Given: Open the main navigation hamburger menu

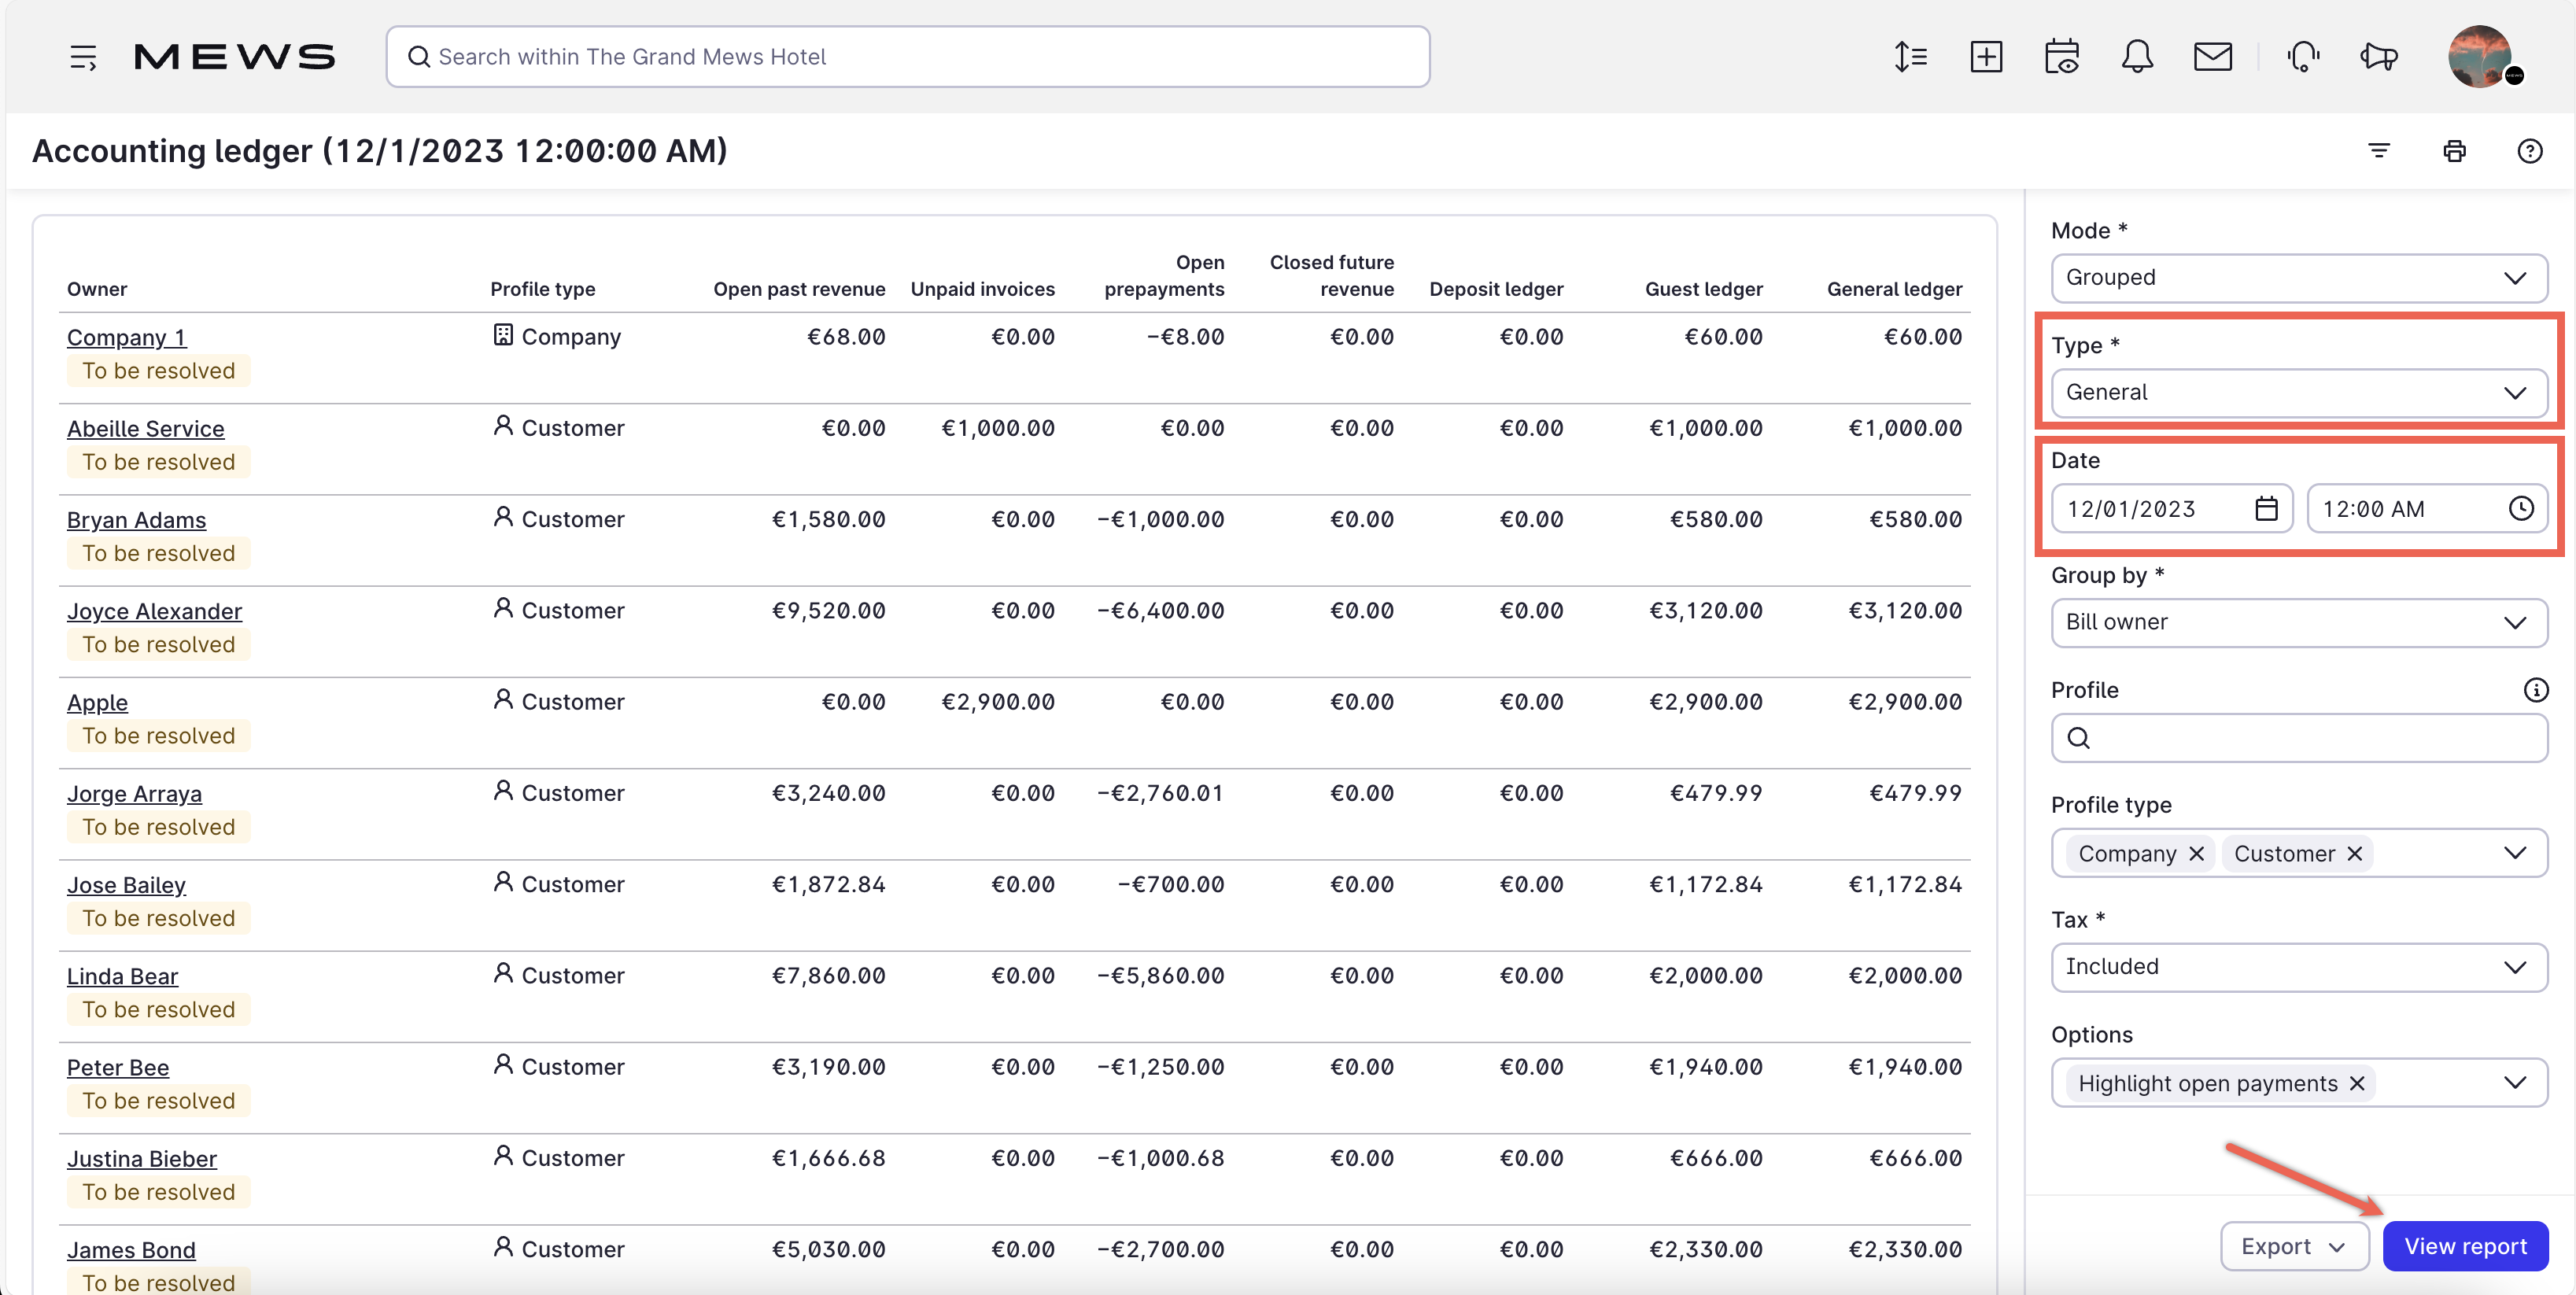Looking at the screenshot, I should point(83,57).
